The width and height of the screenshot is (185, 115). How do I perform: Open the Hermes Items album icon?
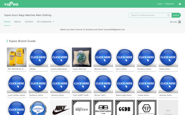(168, 83)
